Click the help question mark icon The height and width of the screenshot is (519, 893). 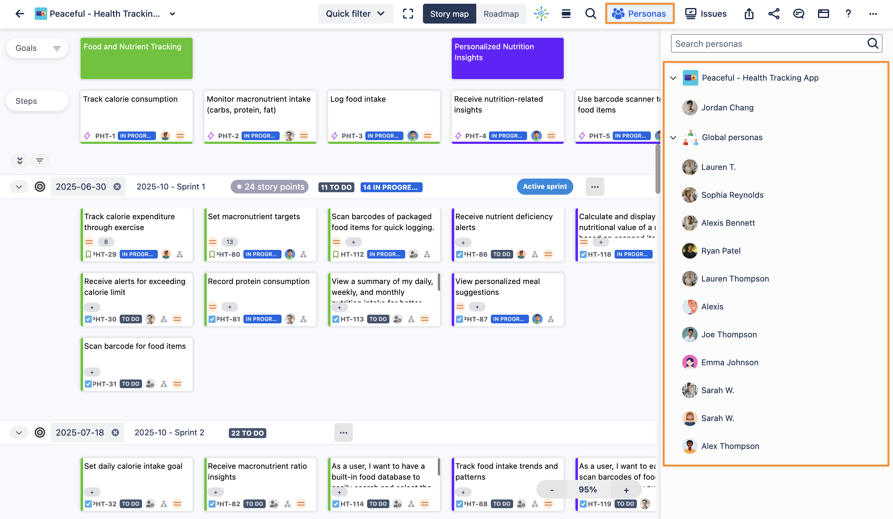pos(848,14)
